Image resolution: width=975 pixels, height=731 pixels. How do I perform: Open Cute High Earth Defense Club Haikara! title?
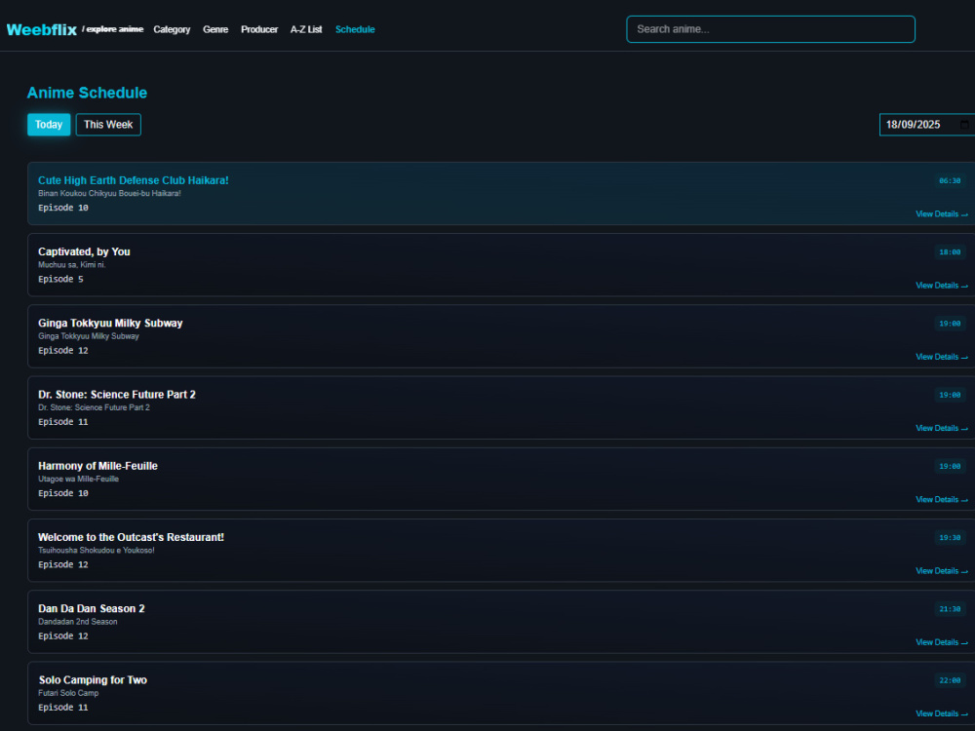(x=133, y=180)
